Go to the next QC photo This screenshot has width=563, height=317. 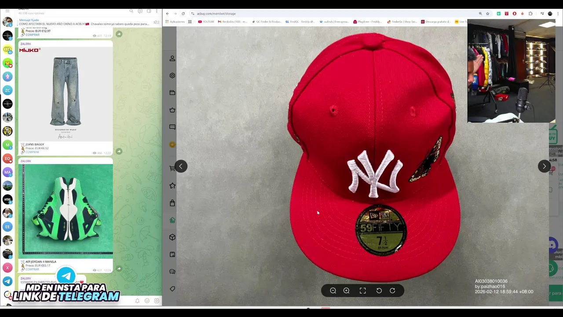[544, 166]
